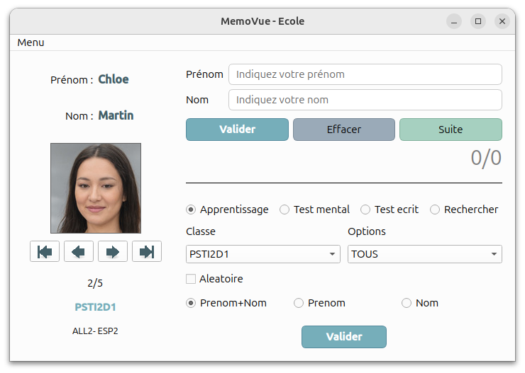This screenshot has height=373, width=525.
Task: Select the Prenom only radio button
Action: click(299, 303)
